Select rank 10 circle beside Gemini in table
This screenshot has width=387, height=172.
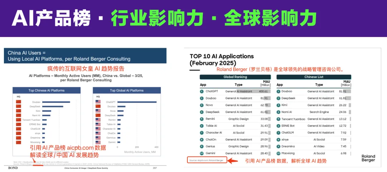click(x=202, y=153)
